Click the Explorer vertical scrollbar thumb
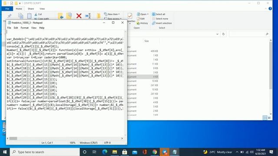Image resolution: width=278 pixels, height=156 pixels. pyautogui.click(x=271, y=65)
